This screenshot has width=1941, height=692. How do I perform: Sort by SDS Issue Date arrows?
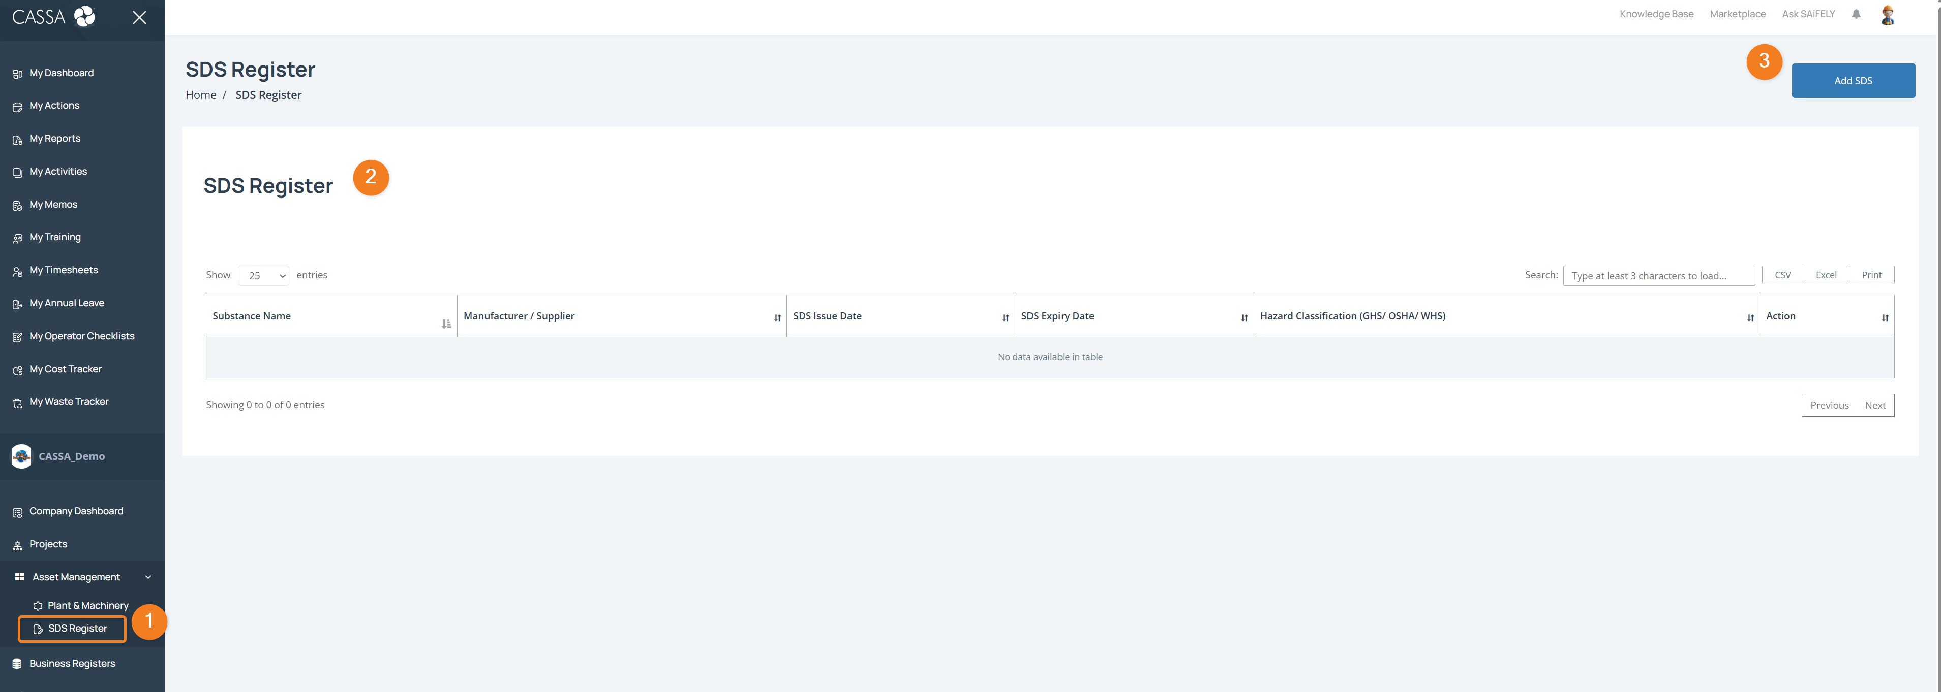click(1005, 318)
